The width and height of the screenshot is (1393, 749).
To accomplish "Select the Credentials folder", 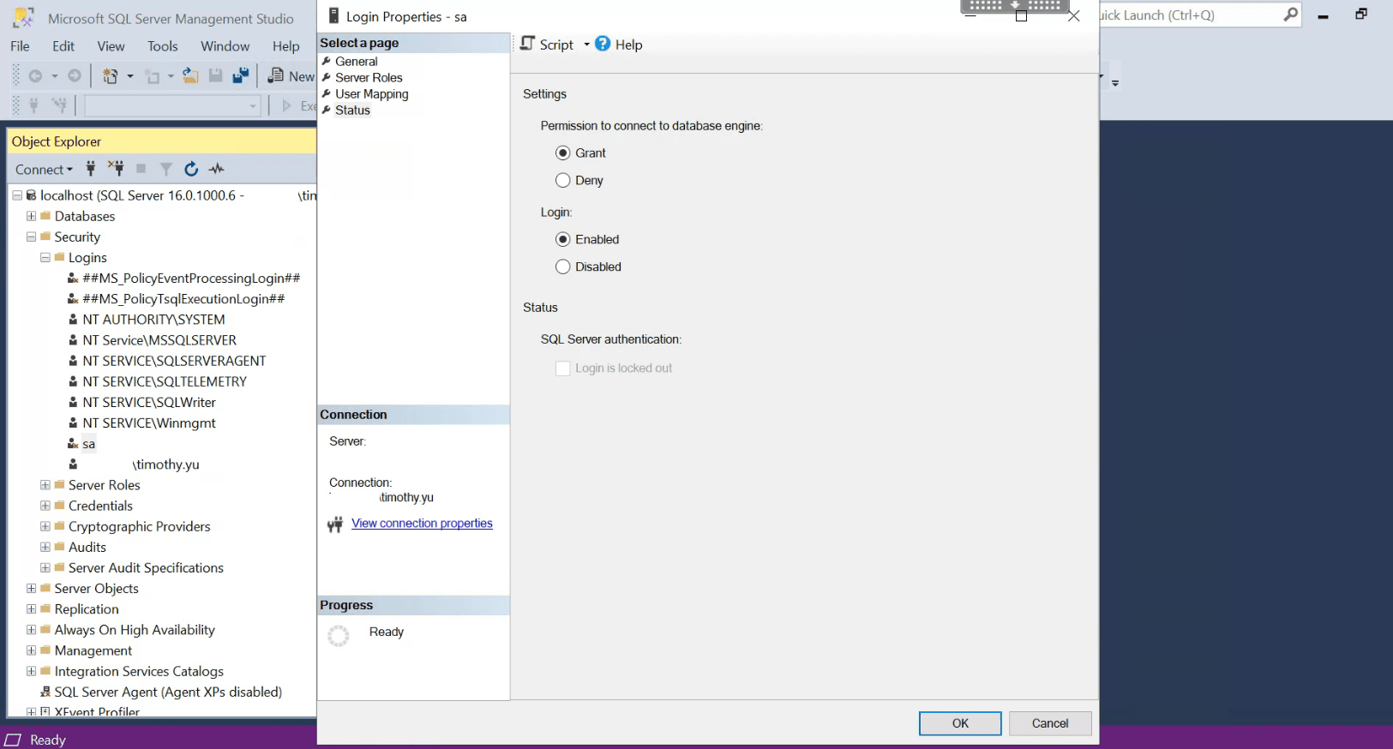I will coord(100,506).
